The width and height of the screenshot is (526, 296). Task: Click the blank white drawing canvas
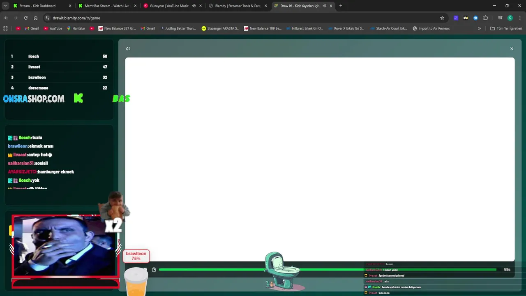tap(320, 159)
